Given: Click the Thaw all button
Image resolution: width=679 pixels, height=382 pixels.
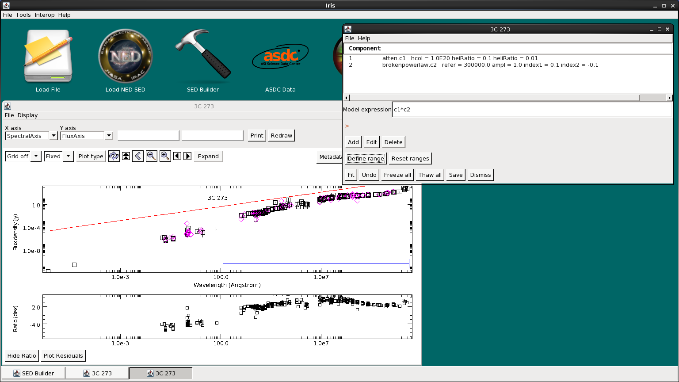Looking at the screenshot, I should [430, 175].
